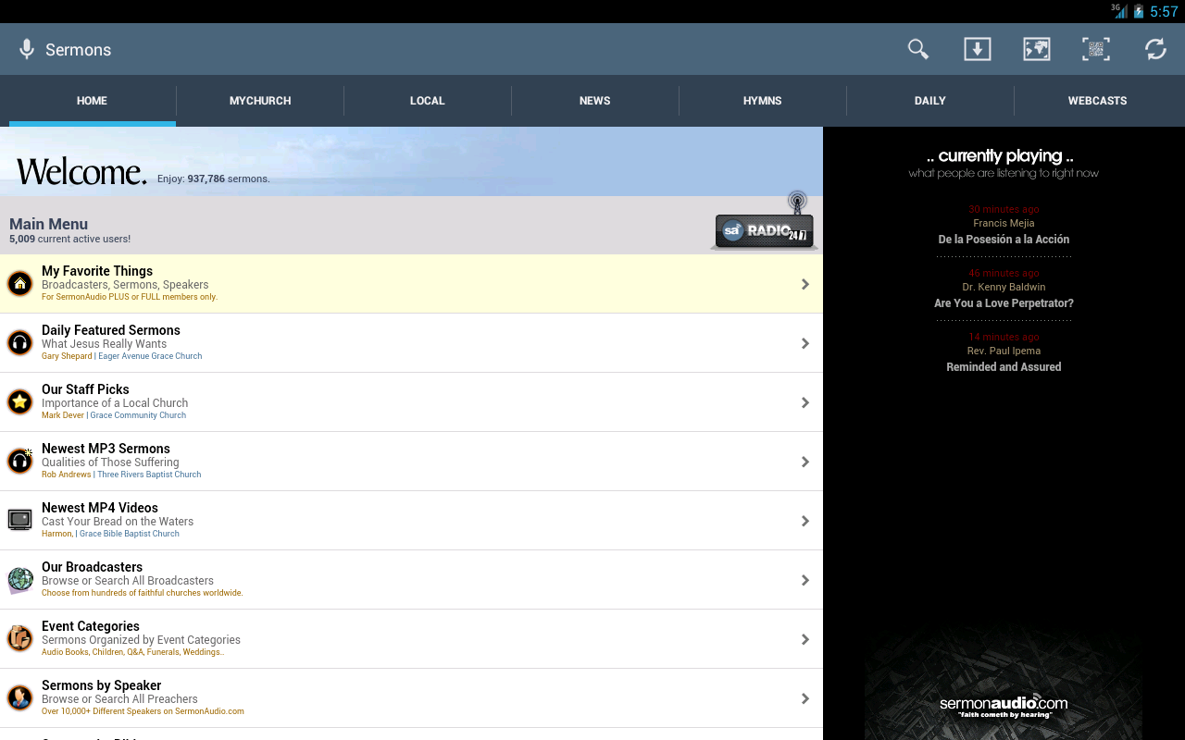The height and width of the screenshot is (740, 1185).
Task: Tap the Event Categories icon
Action: (x=19, y=638)
